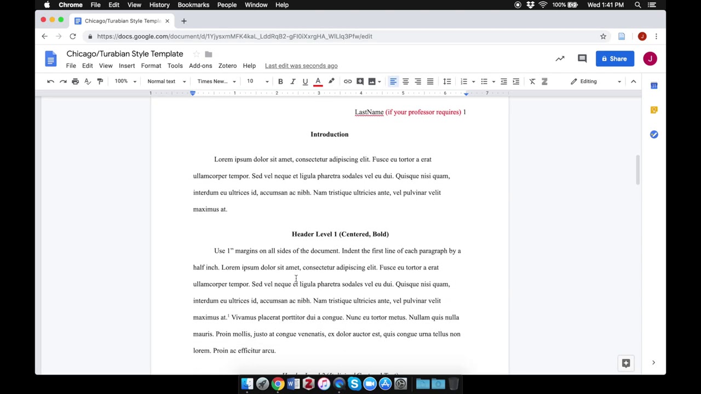Show side panel with bottom-right chevron

(x=653, y=363)
